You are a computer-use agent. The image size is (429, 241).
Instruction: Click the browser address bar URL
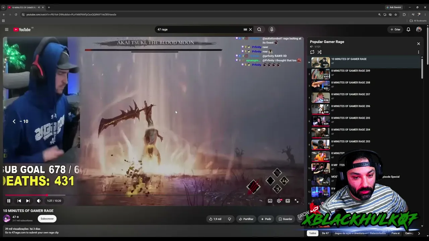point(71,15)
